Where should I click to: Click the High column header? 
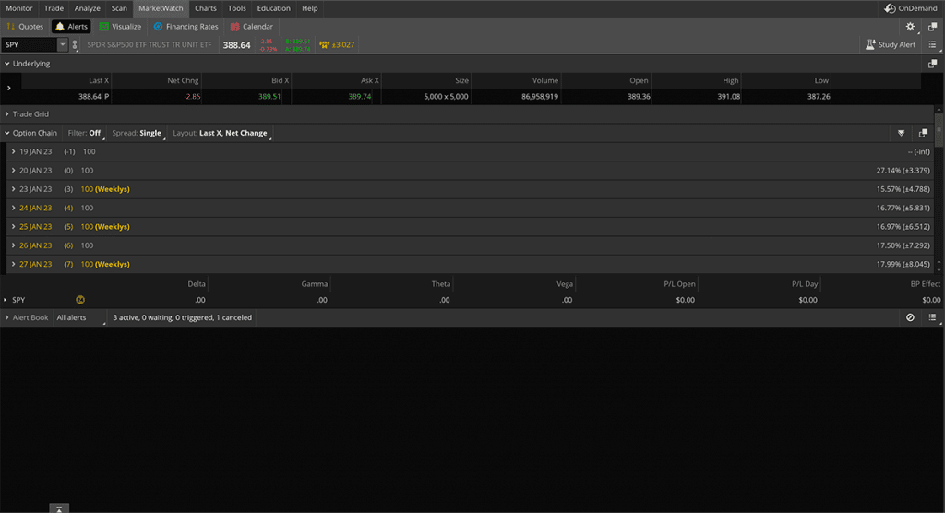click(730, 81)
